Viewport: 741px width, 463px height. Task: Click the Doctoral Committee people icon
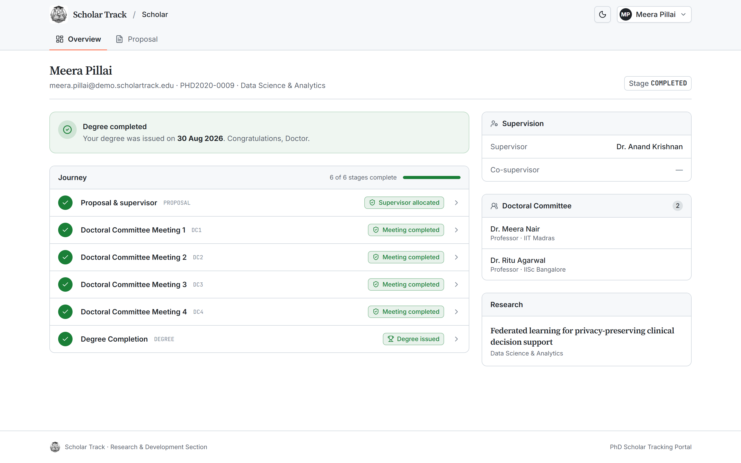(494, 206)
